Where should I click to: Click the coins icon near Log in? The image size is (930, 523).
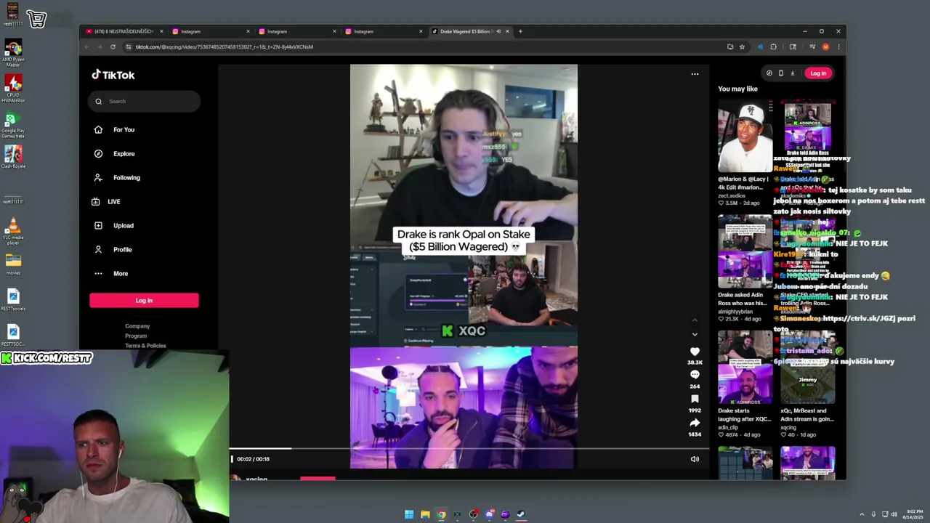[769, 73]
